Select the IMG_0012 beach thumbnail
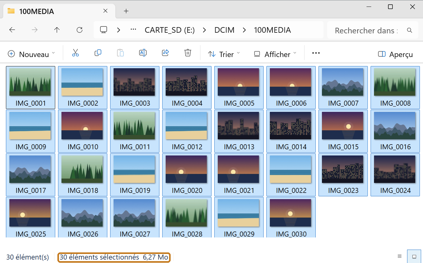 pos(187,131)
